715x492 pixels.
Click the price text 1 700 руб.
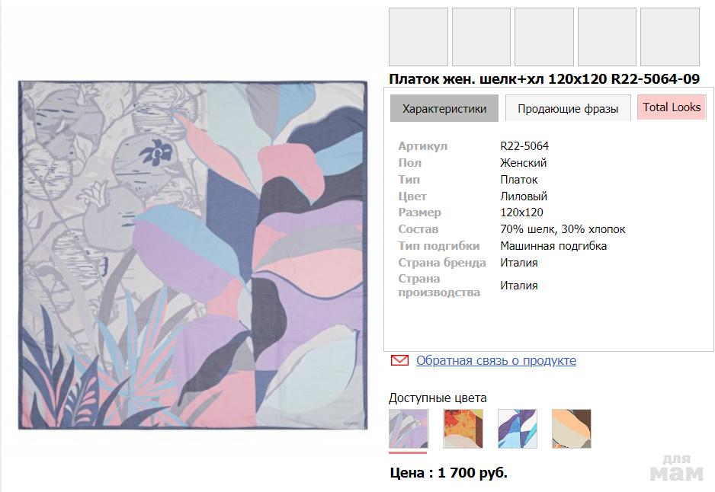[x=473, y=473]
